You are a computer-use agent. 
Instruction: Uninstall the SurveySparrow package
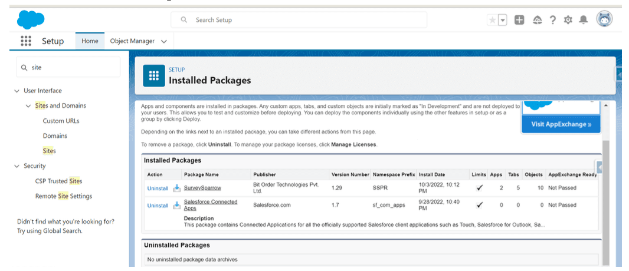pos(158,189)
